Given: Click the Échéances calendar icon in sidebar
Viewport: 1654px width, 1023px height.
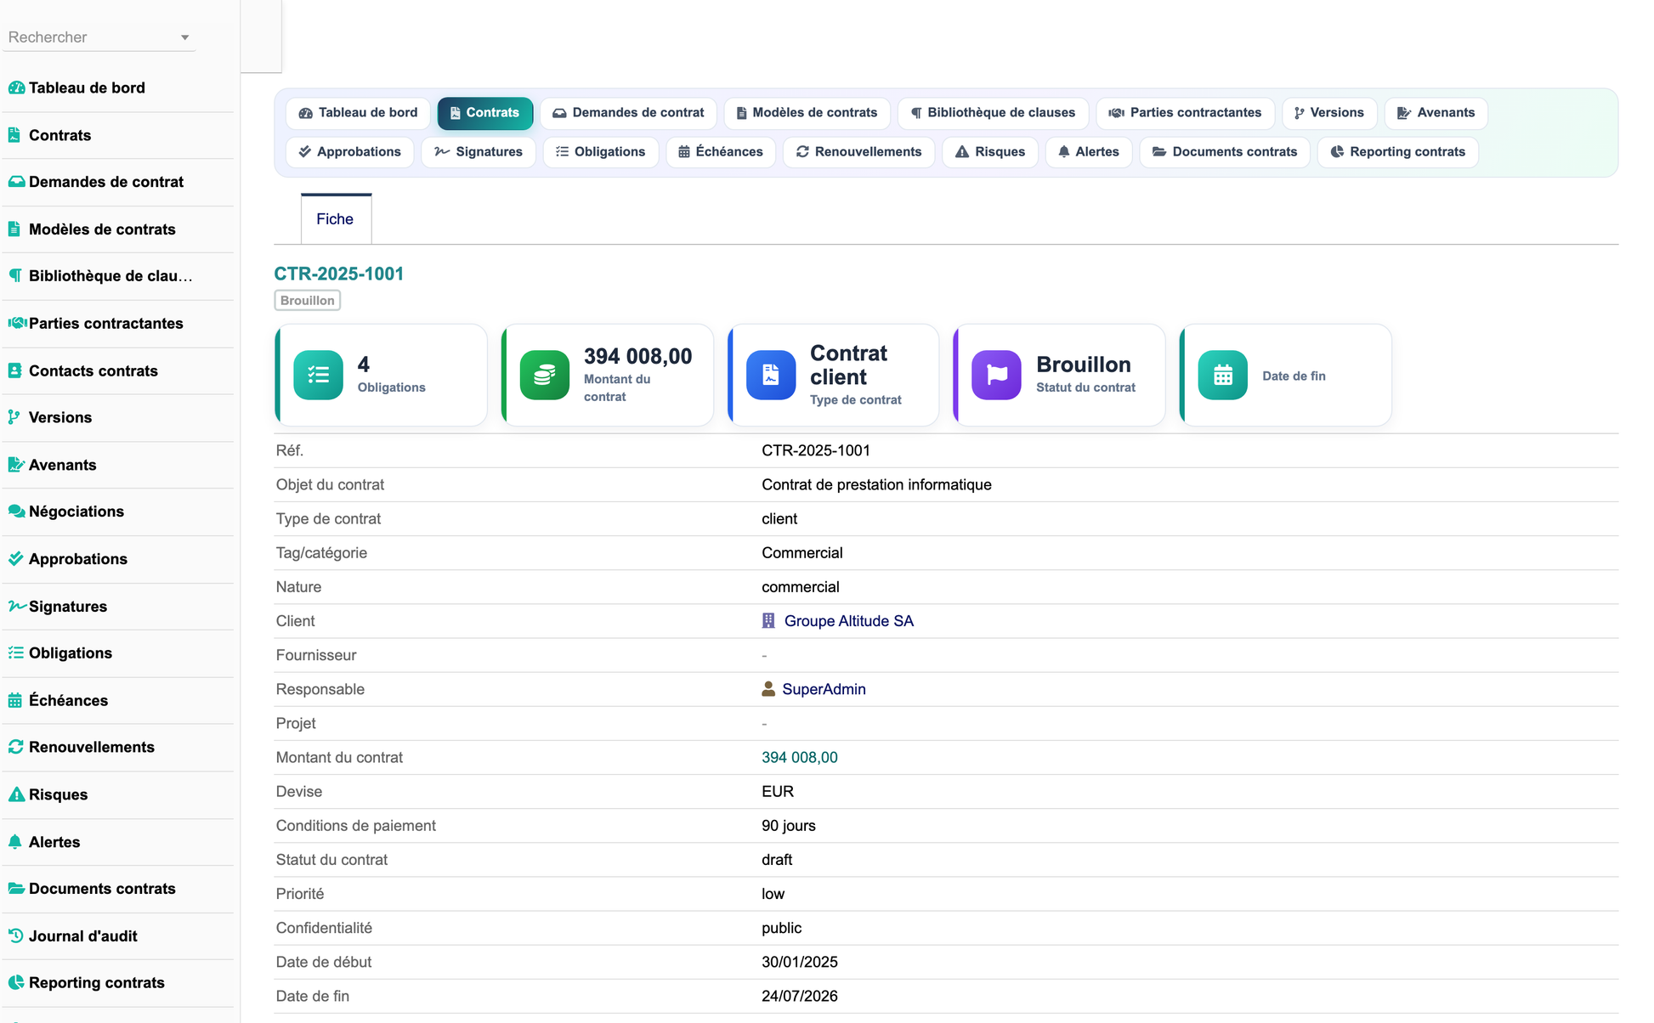Looking at the screenshot, I should point(14,700).
